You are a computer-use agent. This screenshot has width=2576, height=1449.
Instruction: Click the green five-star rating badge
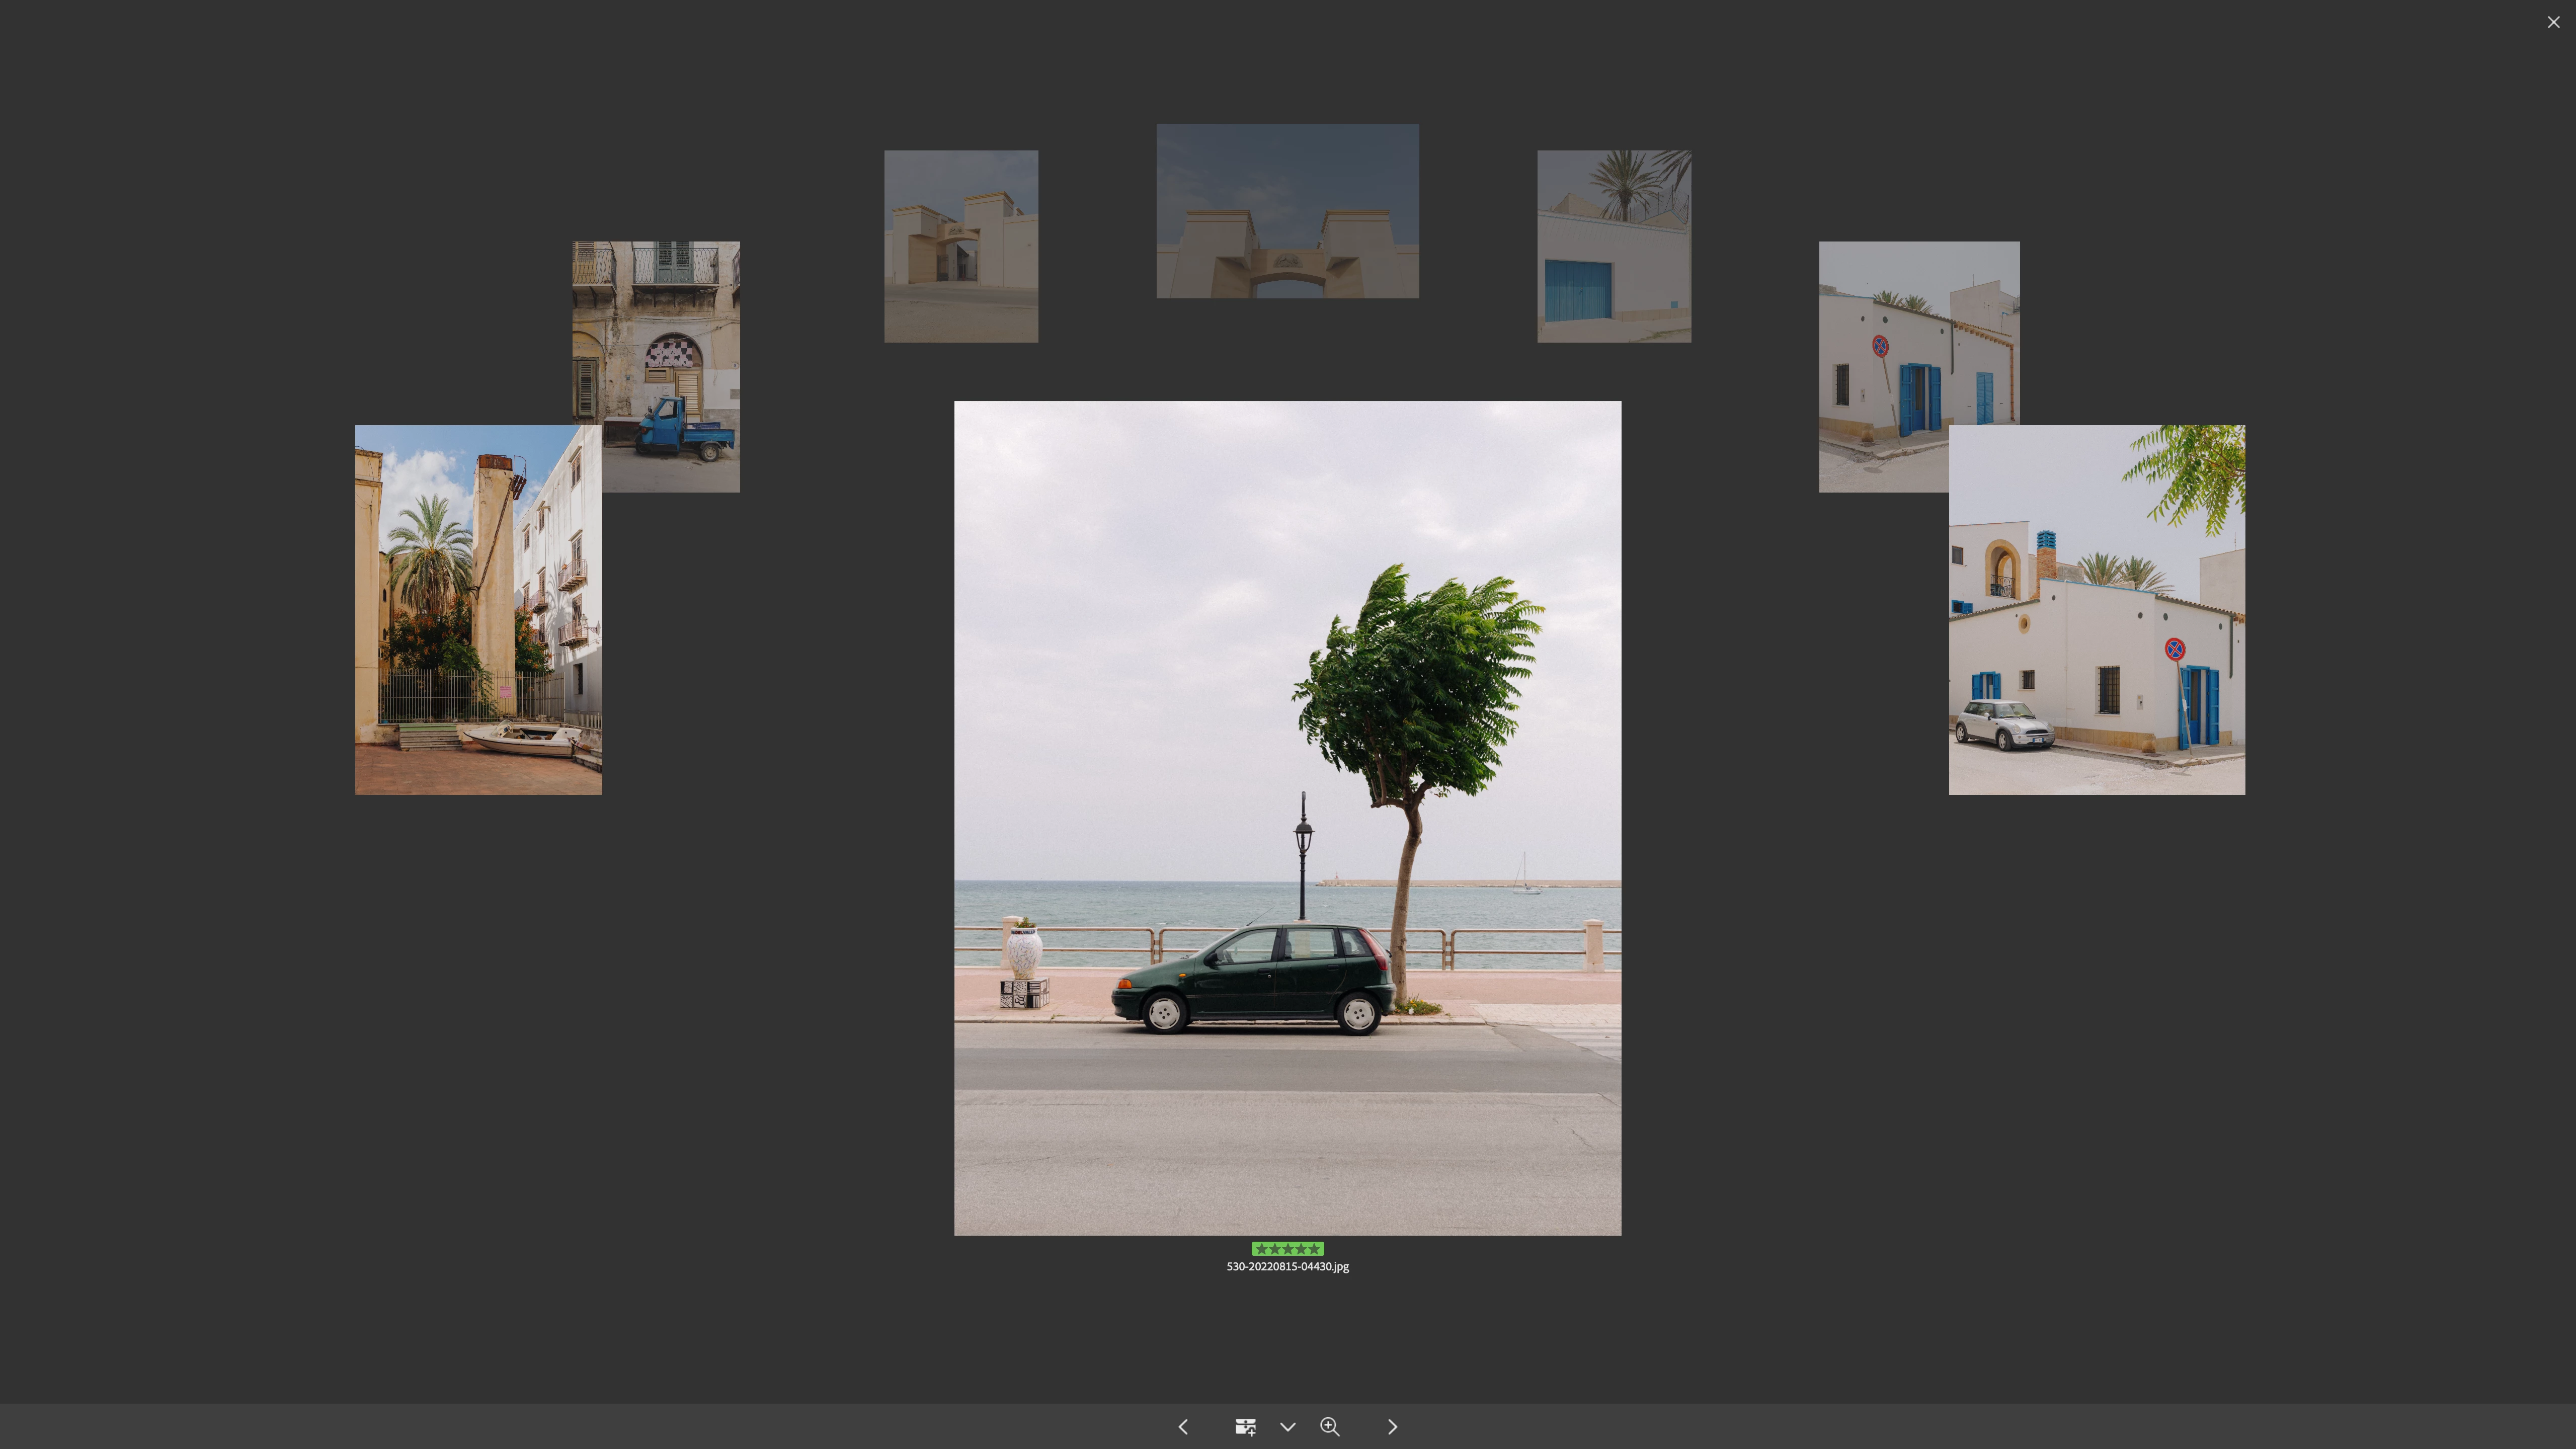pyautogui.click(x=1287, y=1249)
